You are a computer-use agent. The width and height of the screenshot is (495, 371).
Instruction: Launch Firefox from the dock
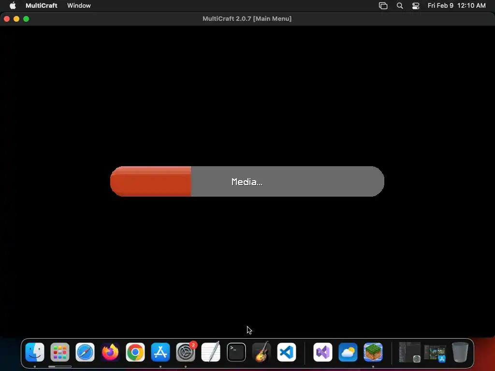[110, 352]
